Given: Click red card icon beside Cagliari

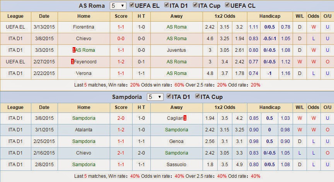Looking at the screenshot, I should click(x=185, y=118).
